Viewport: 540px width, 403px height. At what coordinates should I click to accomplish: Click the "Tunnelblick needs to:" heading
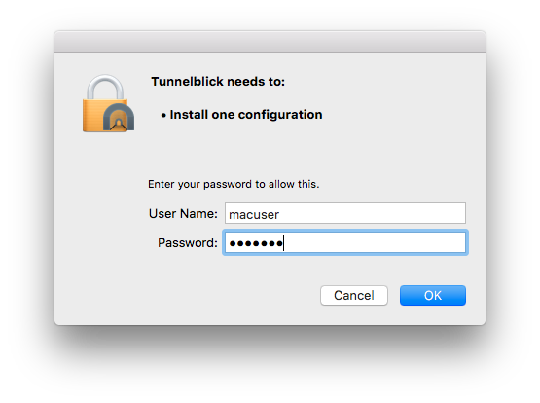[218, 82]
